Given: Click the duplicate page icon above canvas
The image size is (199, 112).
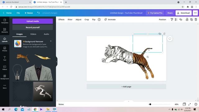Looking at the screenshot, I should (x=160, y=34).
